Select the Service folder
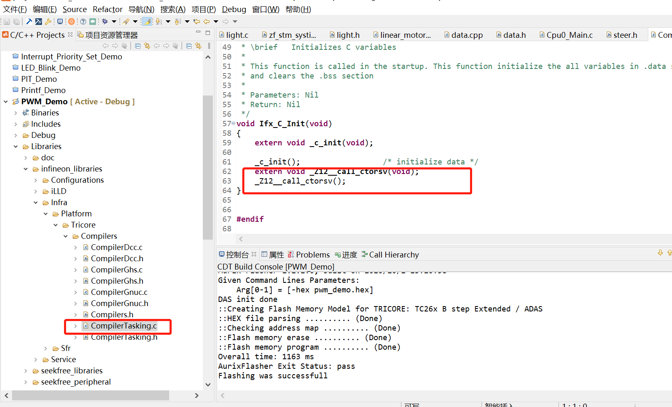The width and height of the screenshot is (672, 407). pyautogui.click(x=59, y=360)
